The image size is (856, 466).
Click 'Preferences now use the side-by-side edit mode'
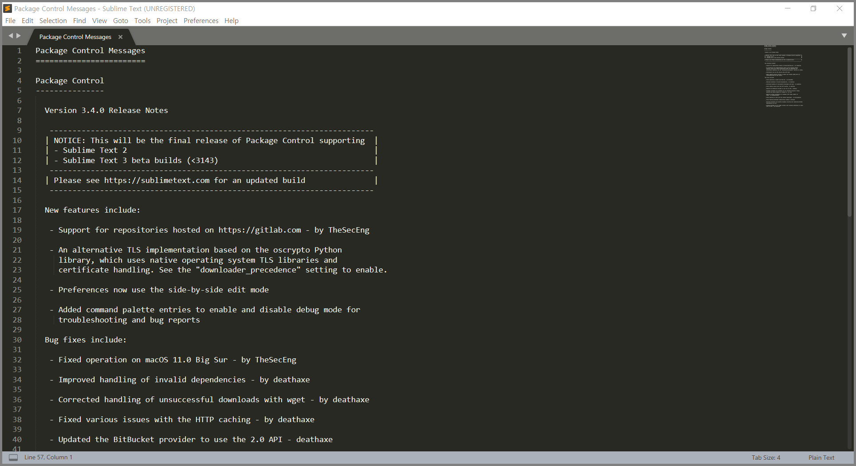[x=164, y=290]
